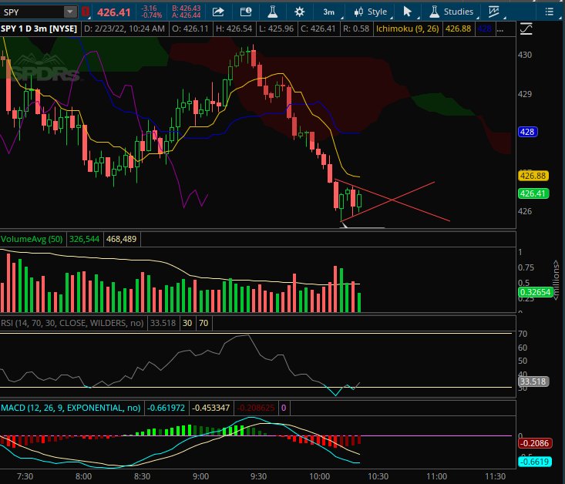This screenshot has width=565, height=484.
Task: Click the -0.661972 value in the MACD header
Action: tap(166, 408)
